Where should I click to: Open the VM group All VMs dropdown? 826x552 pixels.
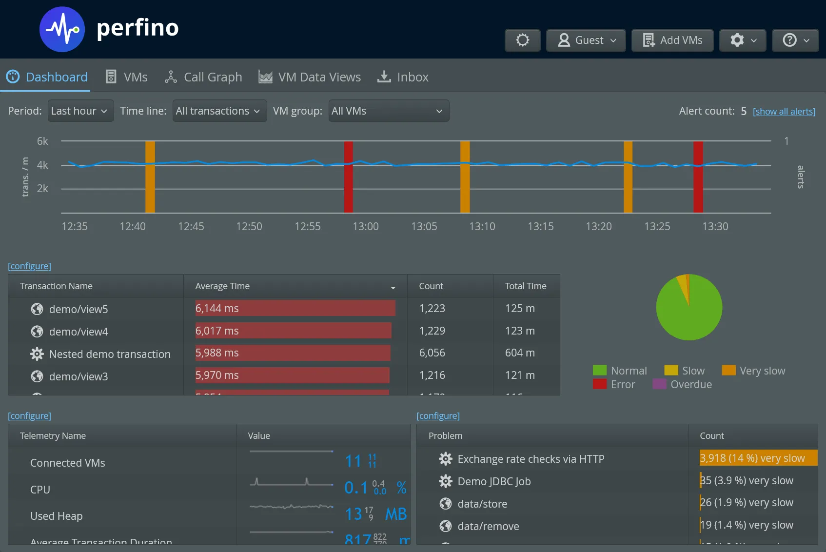point(388,111)
